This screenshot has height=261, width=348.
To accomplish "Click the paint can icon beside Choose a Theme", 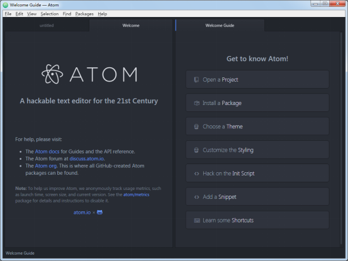I will point(196,126).
